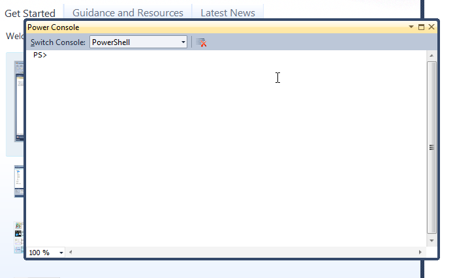The image size is (455, 278).
Task: Open the Power Console window position menu arrow
Action: 411,27
